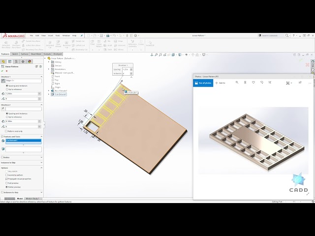Open the FeatureManager design tree tab

[x=3, y=61]
